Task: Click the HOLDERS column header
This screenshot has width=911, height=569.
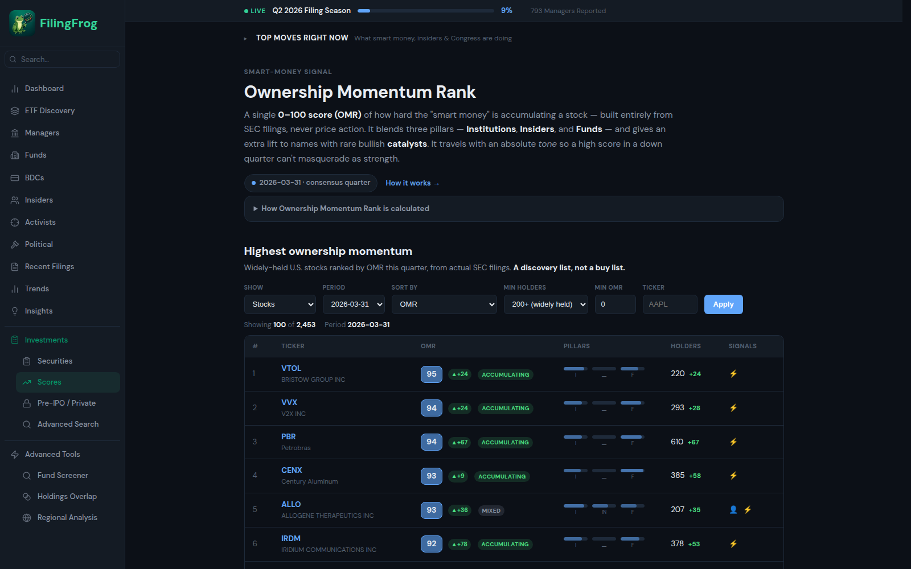Action: (x=686, y=347)
